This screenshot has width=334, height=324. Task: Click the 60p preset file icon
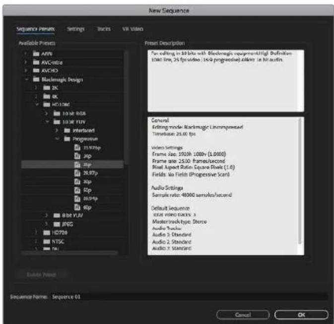pyautogui.click(x=77, y=207)
